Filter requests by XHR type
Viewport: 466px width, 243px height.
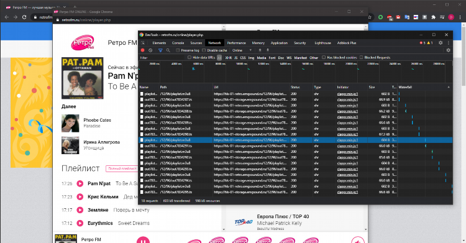coord(228,58)
